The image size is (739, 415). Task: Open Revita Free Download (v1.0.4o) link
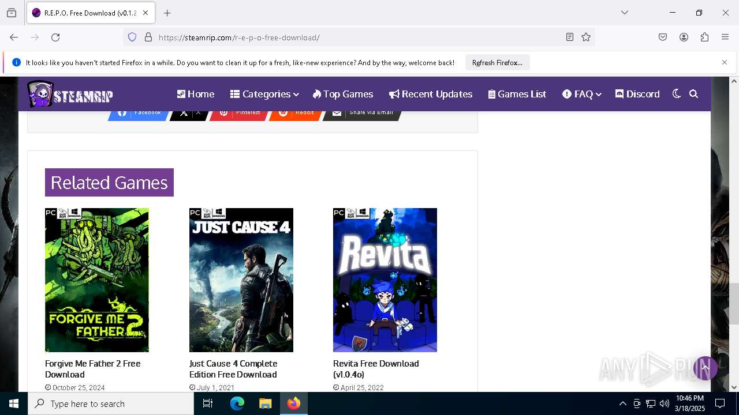click(376, 369)
